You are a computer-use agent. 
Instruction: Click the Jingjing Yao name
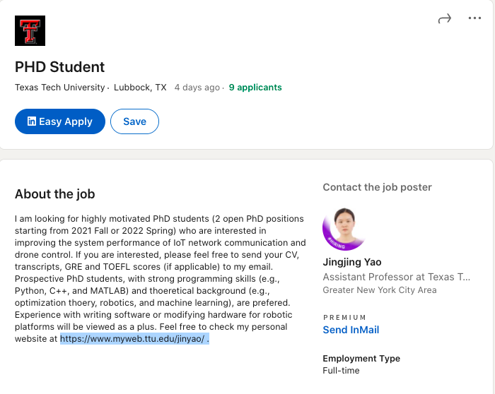[x=352, y=263]
